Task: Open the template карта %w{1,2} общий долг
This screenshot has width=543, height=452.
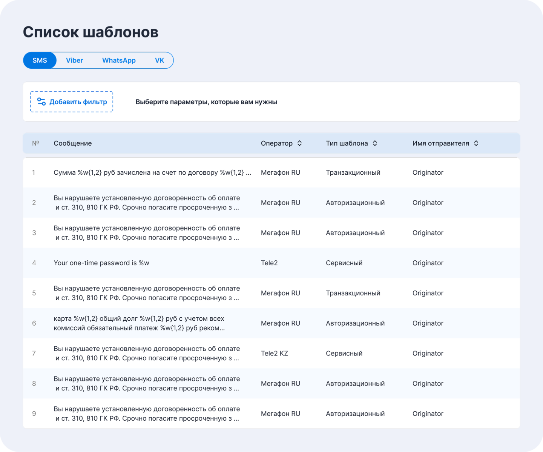Action: (x=139, y=323)
